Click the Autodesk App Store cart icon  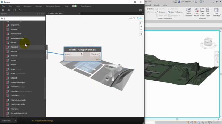click(x=196, y=2)
